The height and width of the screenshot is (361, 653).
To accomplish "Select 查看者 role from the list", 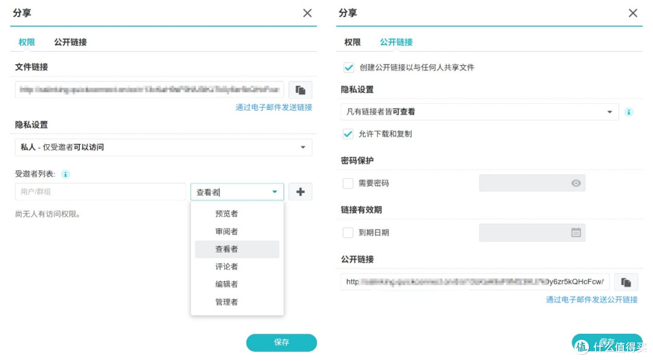I will 237,249.
